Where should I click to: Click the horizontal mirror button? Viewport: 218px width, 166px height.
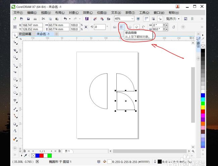(x=115, y=27)
